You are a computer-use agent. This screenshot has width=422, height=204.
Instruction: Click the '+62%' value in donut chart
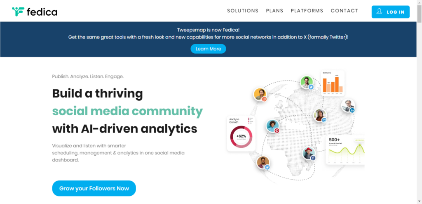click(x=241, y=136)
